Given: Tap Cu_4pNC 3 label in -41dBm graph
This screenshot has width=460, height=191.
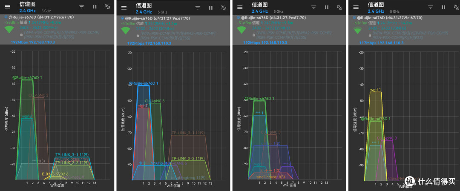Looking at the screenshot, I should tap(155, 101).
